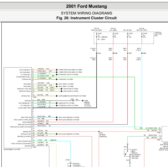
Task: Click splice point S259 label
Action: click(116, 53)
